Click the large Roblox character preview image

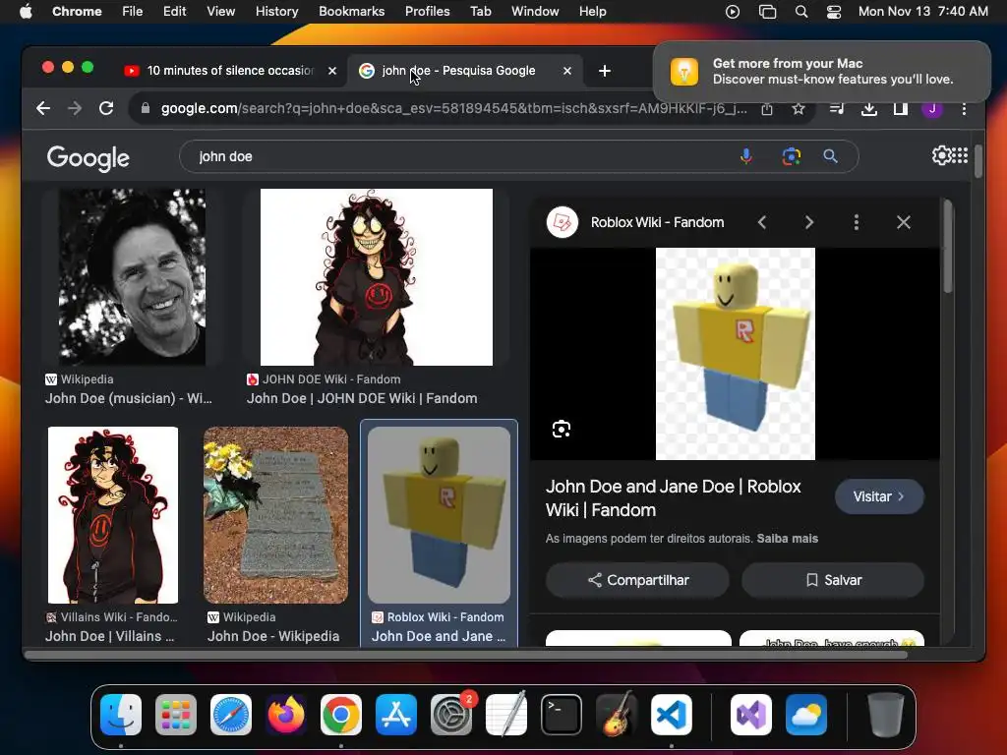coord(736,354)
